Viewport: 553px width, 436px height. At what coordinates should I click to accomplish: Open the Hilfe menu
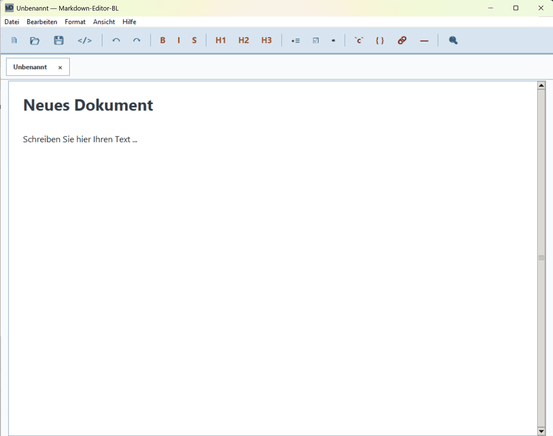pos(129,22)
